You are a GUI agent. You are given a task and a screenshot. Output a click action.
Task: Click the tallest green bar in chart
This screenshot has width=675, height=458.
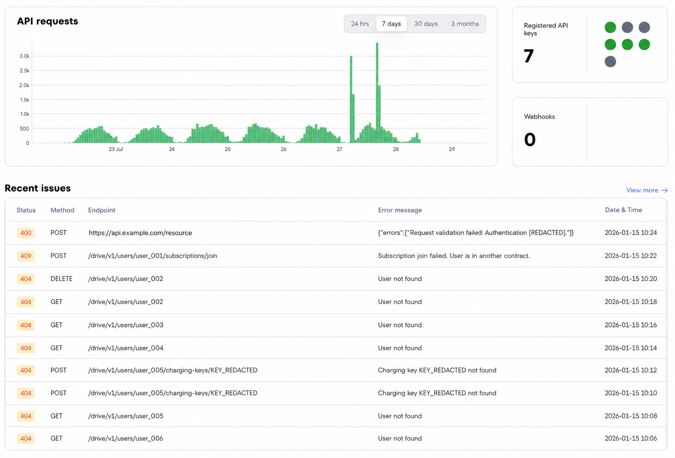tap(377, 93)
